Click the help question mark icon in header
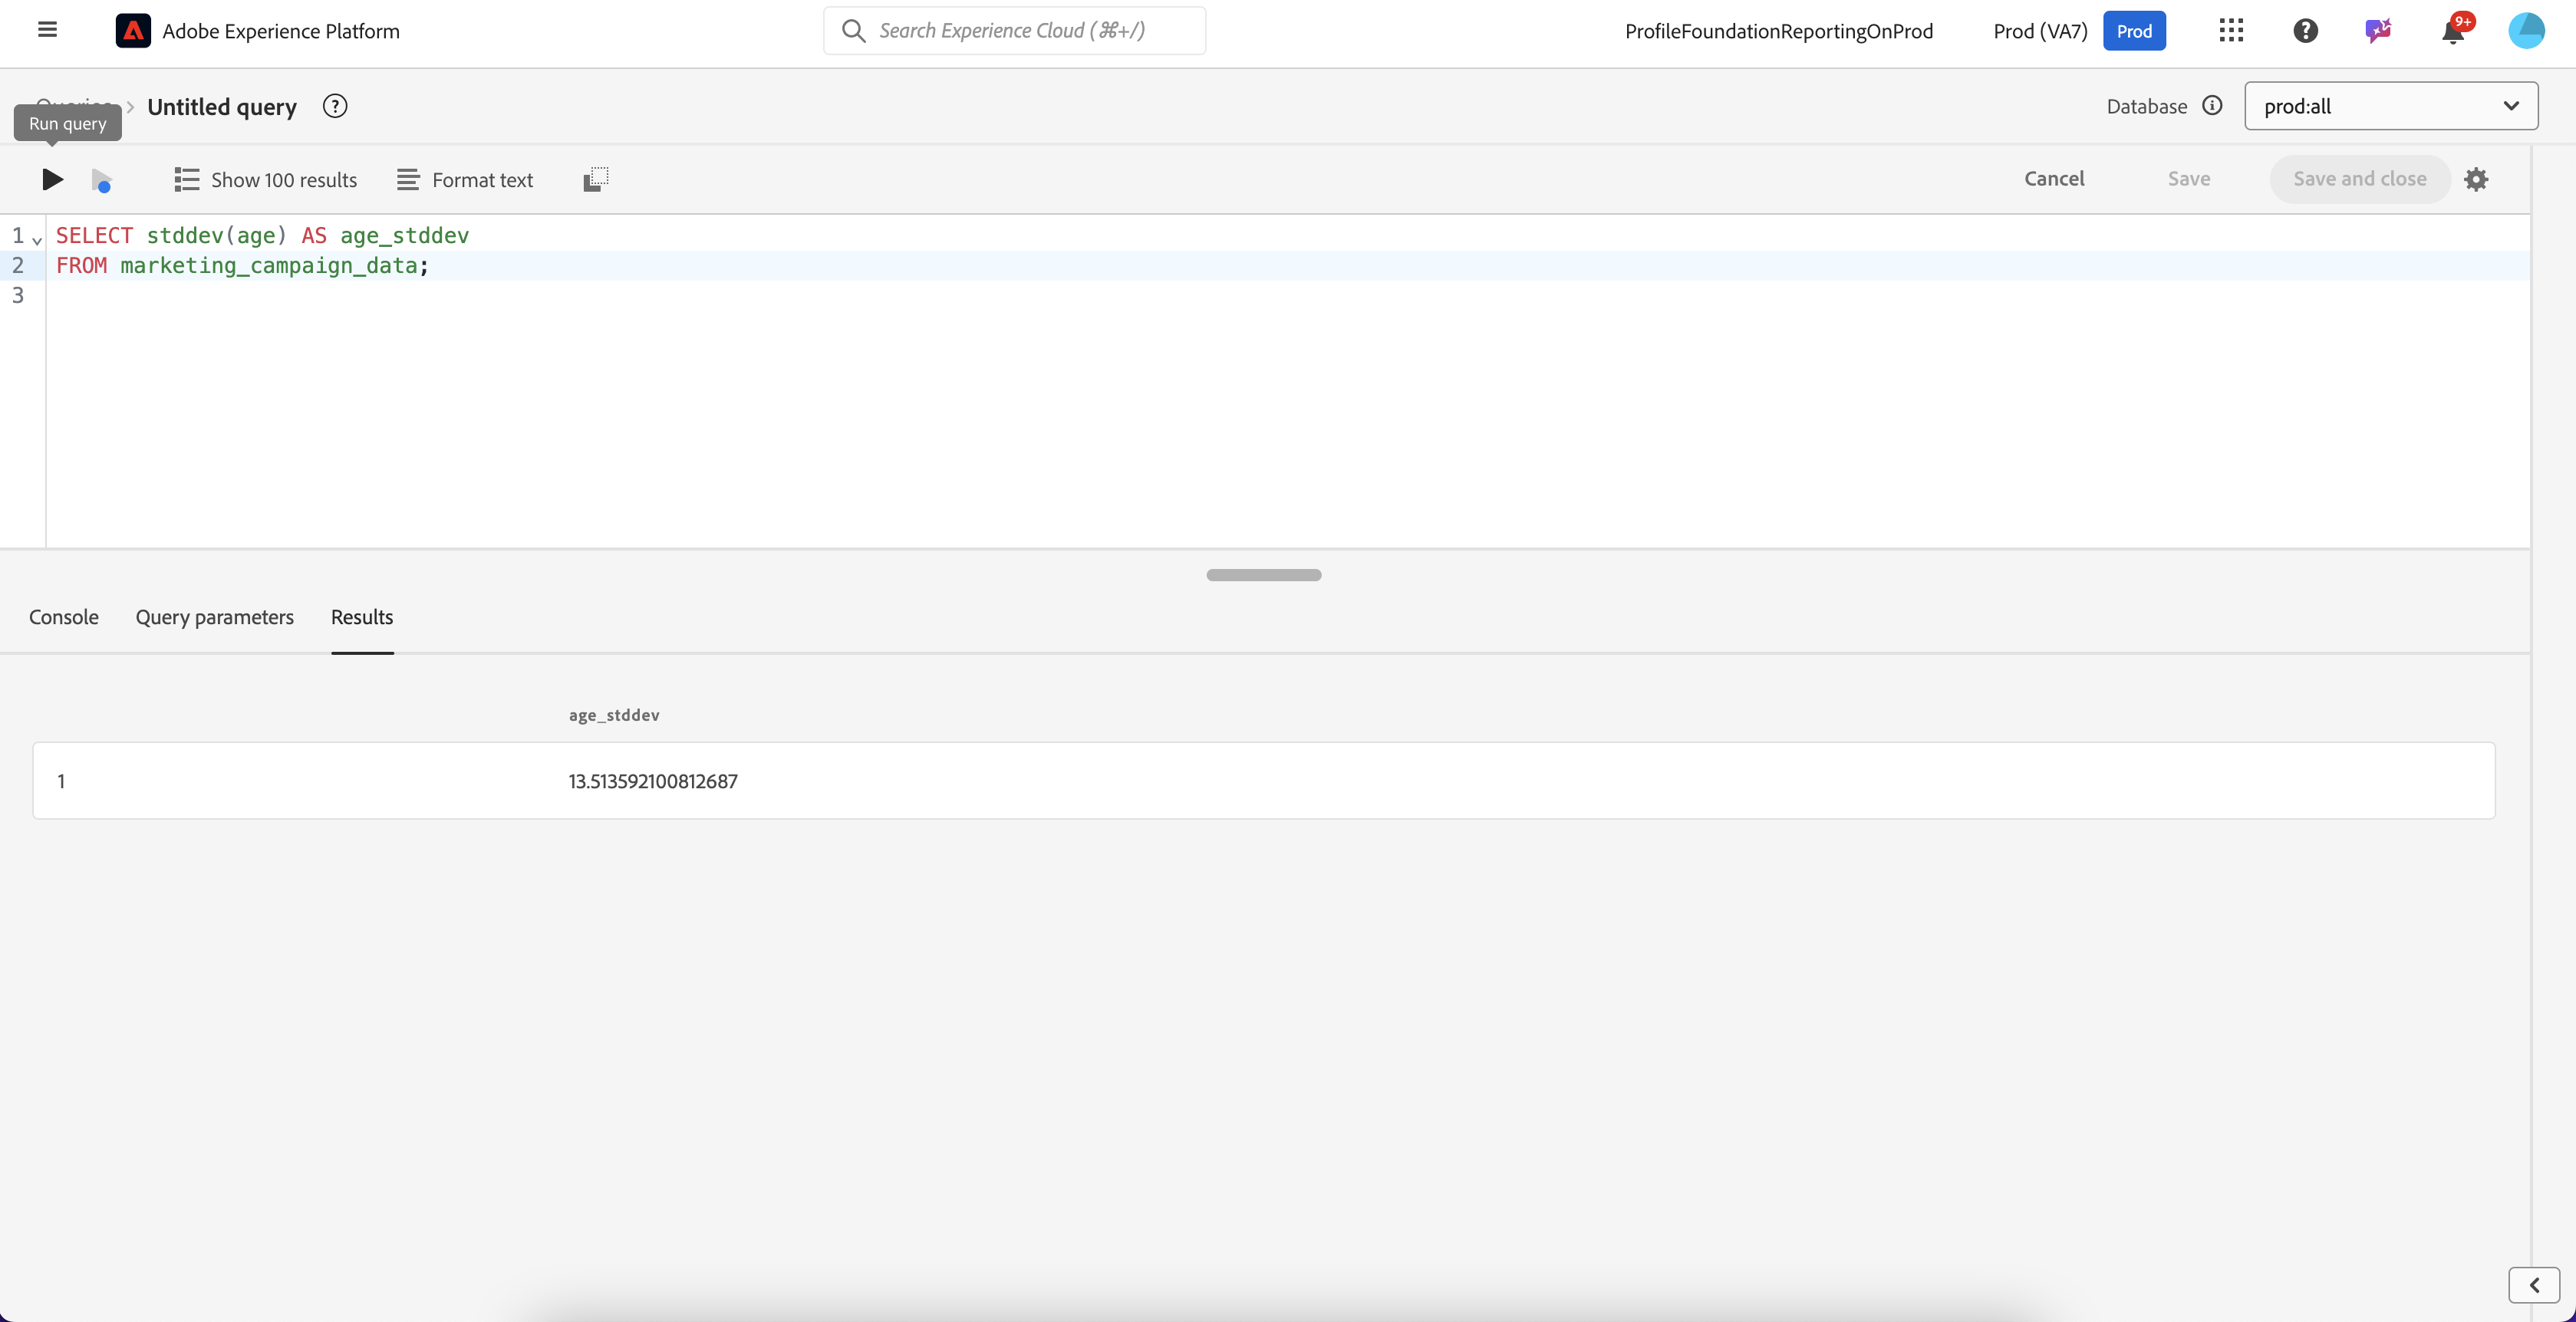Viewport: 2576px width, 1322px height. click(x=2305, y=31)
